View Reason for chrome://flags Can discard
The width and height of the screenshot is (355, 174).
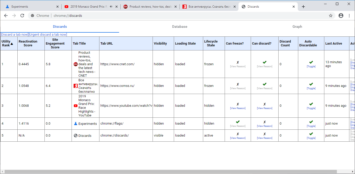pos(265,126)
